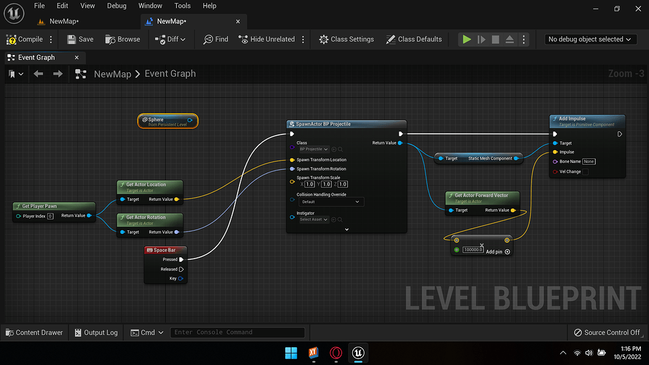Open Class Defaults
Image resolution: width=649 pixels, height=365 pixels.
(414, 39)
